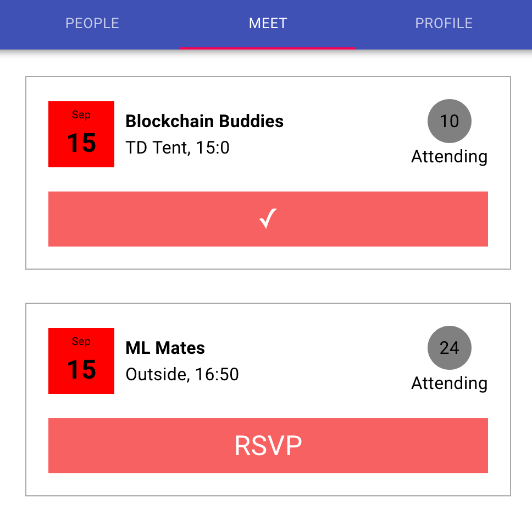The image size is (532, 514).
Task: Click the TD Tent, 15:0 location text
Action: [178, 148]
